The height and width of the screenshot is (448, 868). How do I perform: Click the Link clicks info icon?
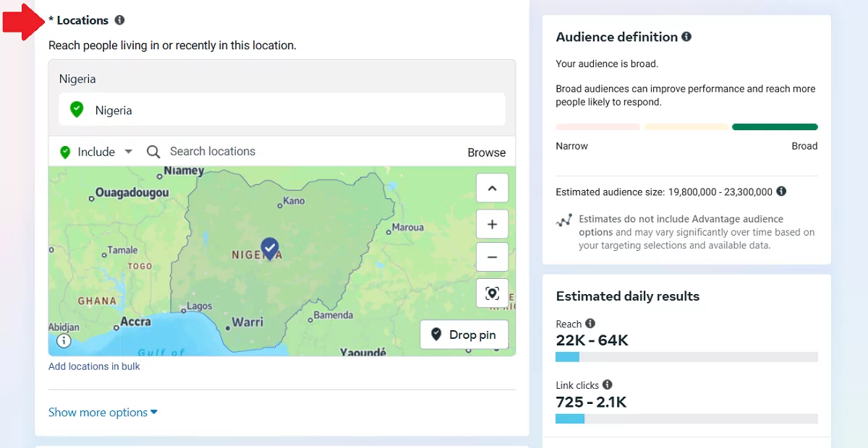point(608,385)
